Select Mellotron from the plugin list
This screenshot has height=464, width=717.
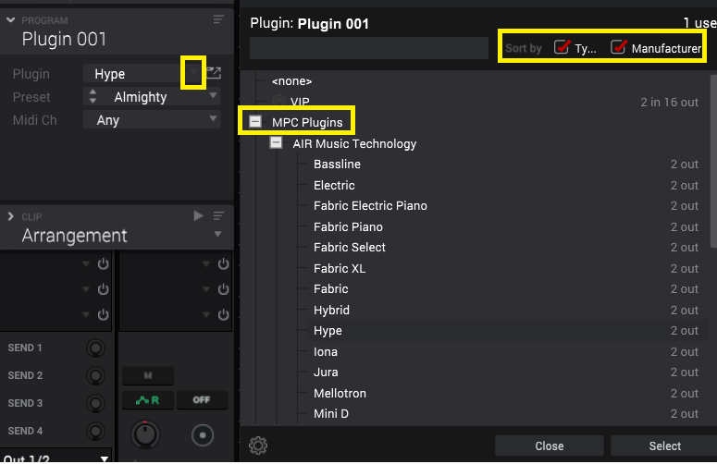[340, 393]
